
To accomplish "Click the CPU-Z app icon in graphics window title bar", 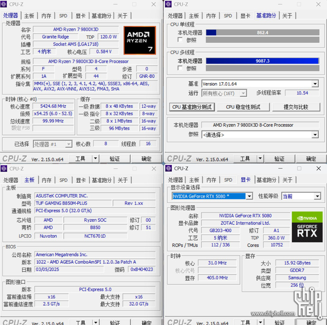I will [168, 168].
